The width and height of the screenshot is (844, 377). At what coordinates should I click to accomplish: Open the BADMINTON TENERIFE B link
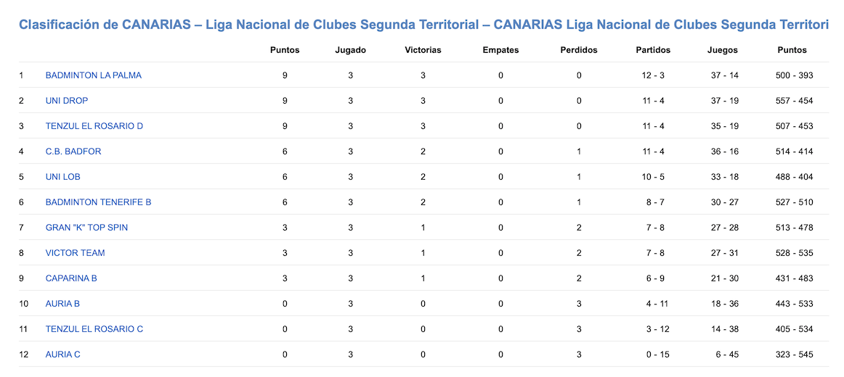click(x=99, y=202)
